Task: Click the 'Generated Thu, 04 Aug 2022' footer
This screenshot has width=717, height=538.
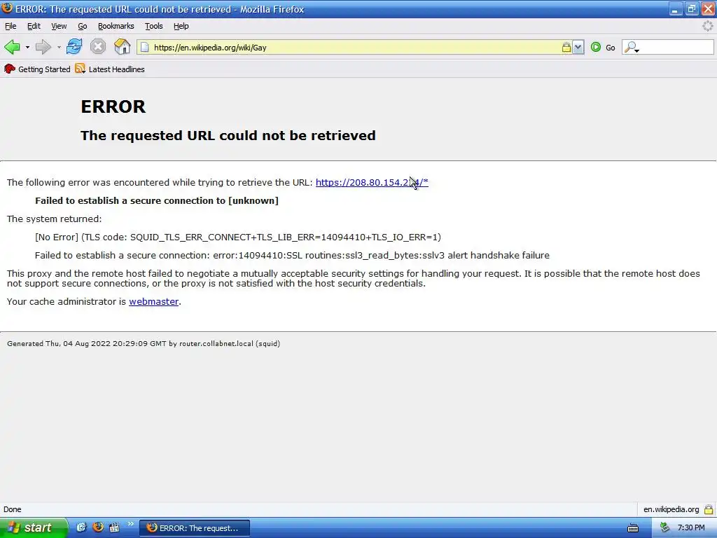Action: [x=144, y=343]
